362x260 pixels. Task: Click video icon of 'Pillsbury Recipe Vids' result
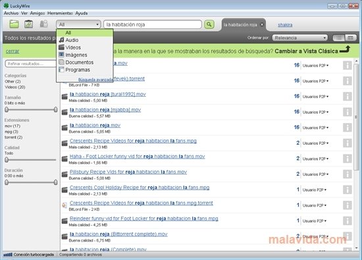65,174
